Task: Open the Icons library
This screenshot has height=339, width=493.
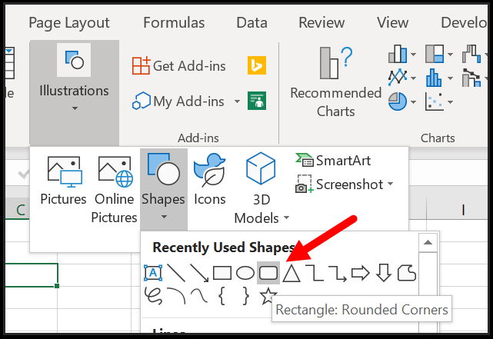Action: [210, 181]
